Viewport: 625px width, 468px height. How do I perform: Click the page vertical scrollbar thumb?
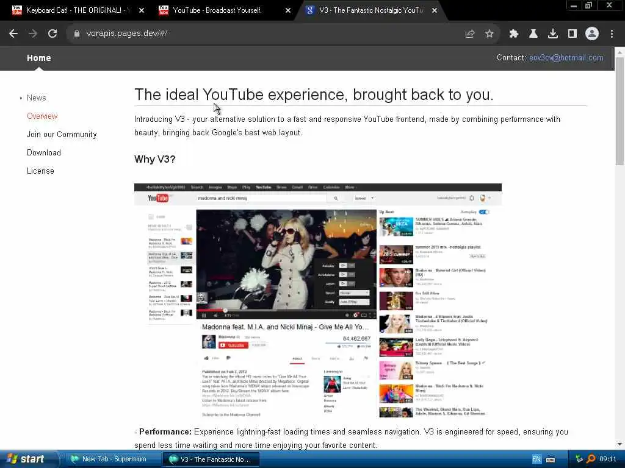pos(620,112)
